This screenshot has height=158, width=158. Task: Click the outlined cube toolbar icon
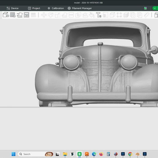coord(112,15)
